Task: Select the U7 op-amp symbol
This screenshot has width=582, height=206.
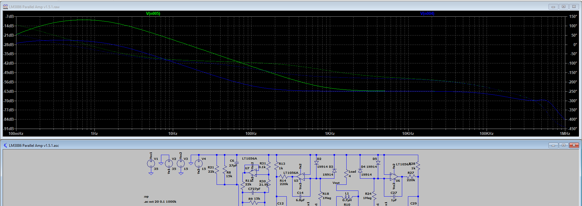Action: 253,173
